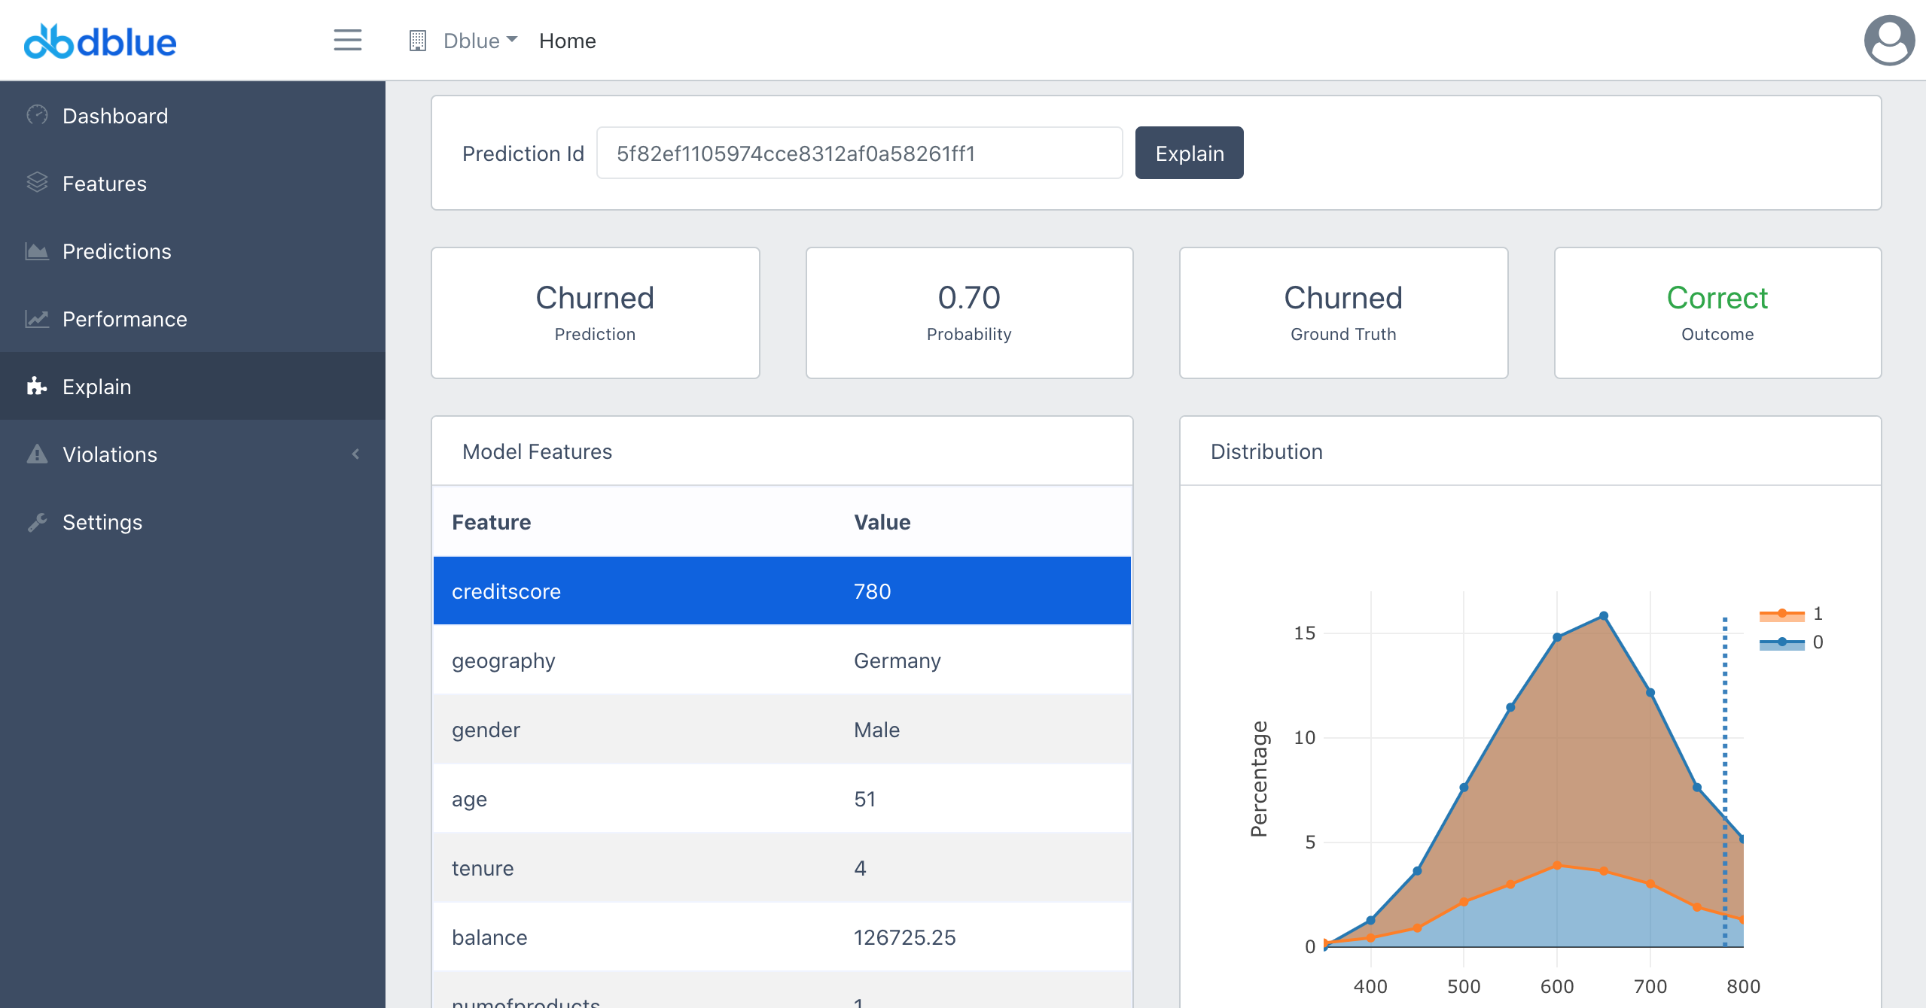Click the Settings wrench icon
Viewport: 1926px width, 1008px height.
point(37,521)
